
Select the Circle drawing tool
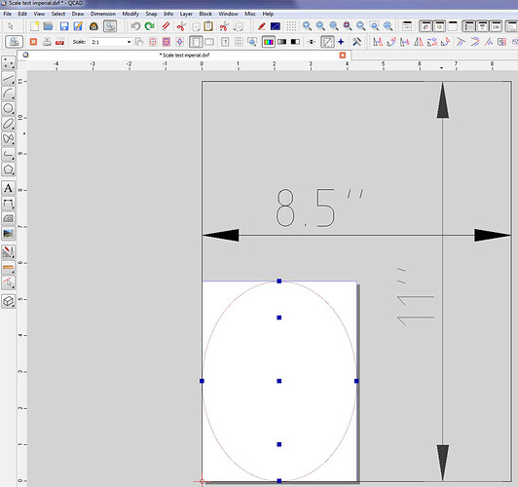tap(8, 108)
